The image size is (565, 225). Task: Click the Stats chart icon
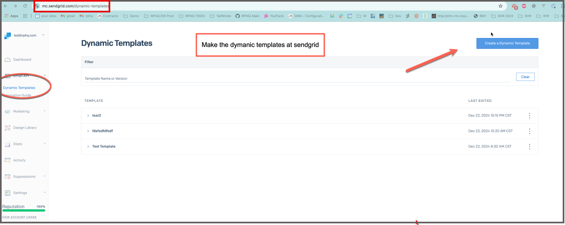tap(8, 144)
